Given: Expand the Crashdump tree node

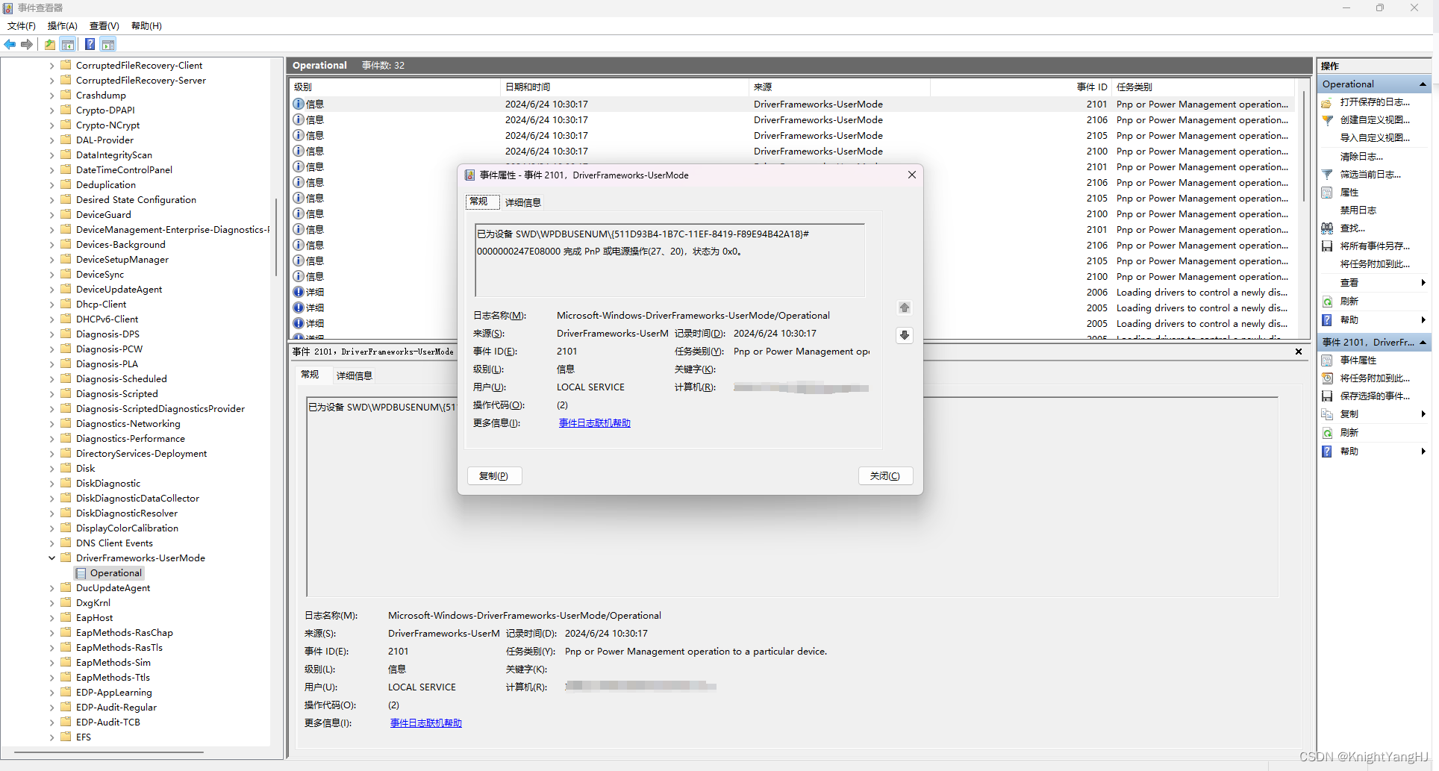Looking at the screenshot, I should coord(51,96).
